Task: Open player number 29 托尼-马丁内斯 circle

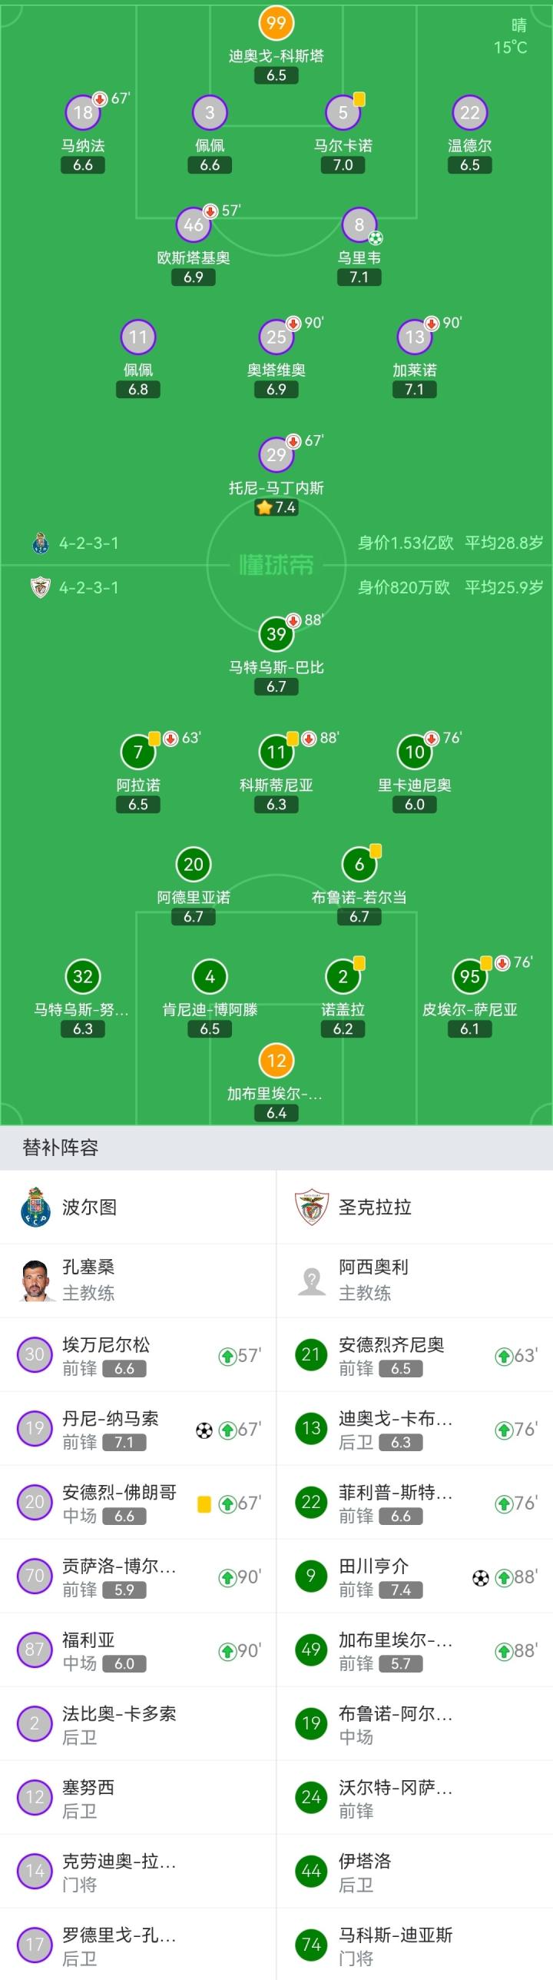Action: pyautogui.click(x=276, y=455)
